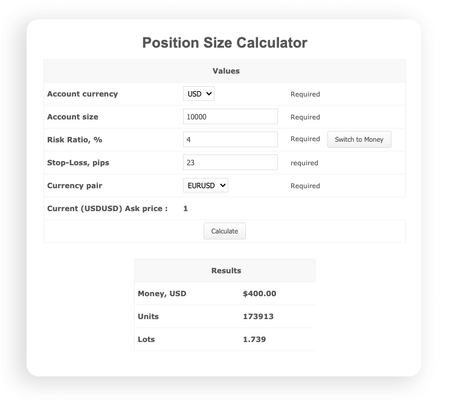The height and width of the screenshot is (409, 450).
Task: Open the Account currency USD dropdown
Action: 199,94
